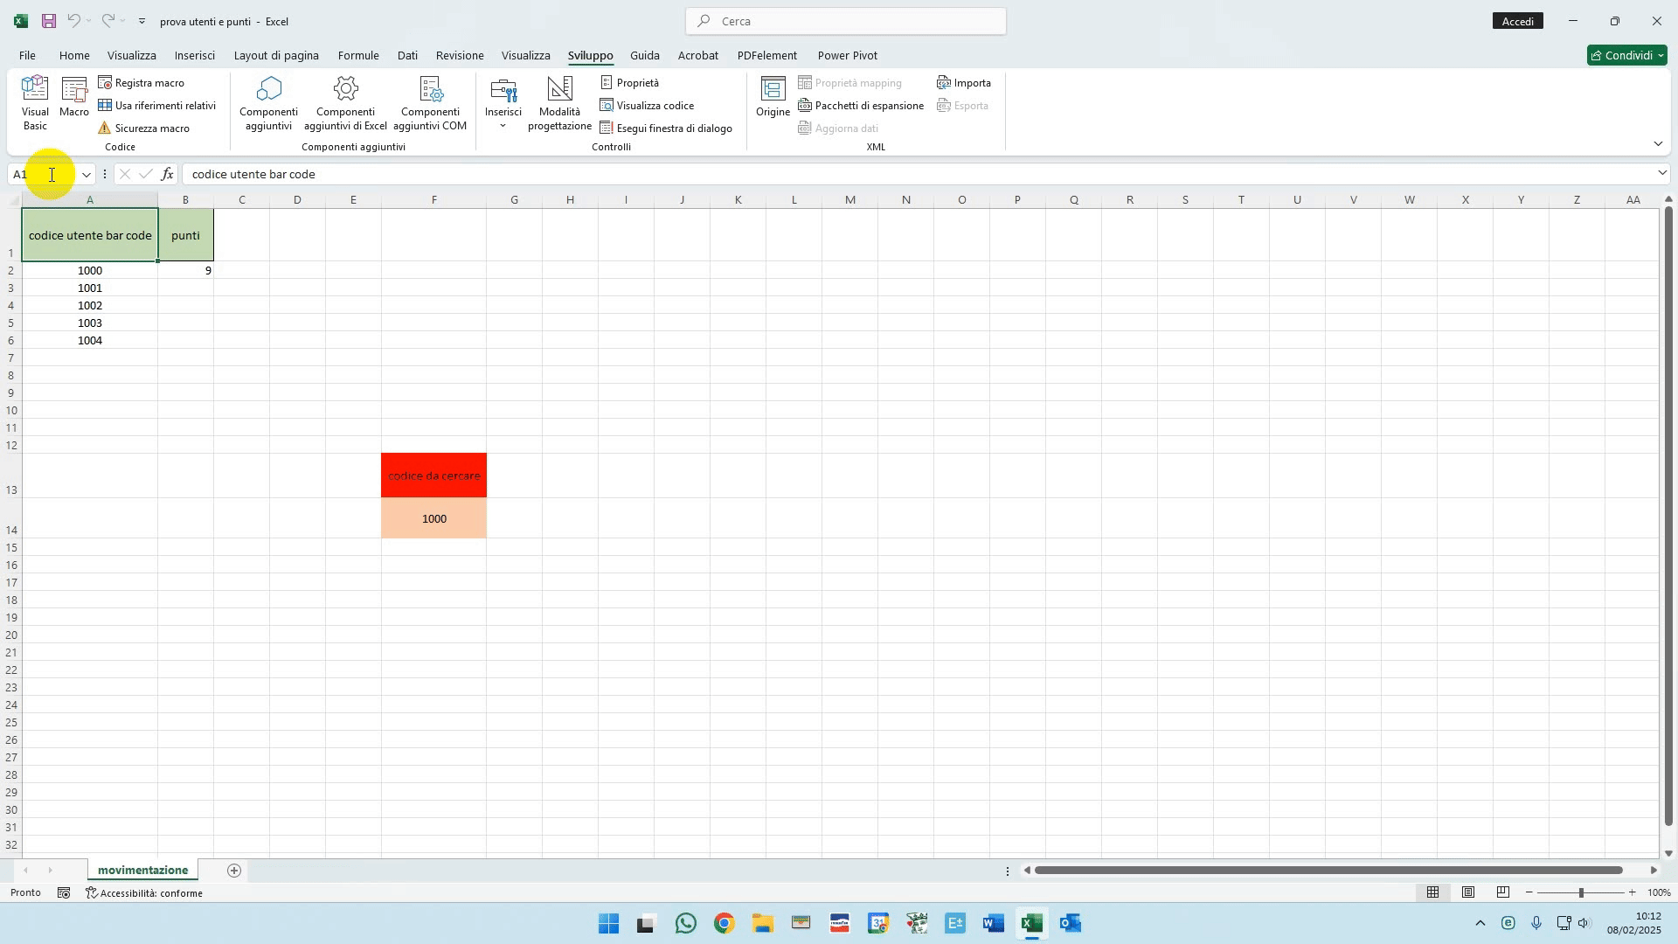Switch to Page Layout view in status bar
This screenshot has width=1678, height=944.
click(1468, 892)
